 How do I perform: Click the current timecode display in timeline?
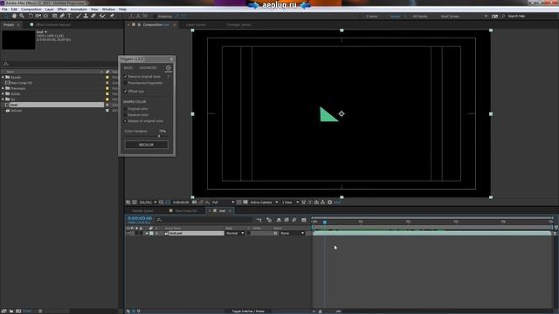click(x=140, y=218)
